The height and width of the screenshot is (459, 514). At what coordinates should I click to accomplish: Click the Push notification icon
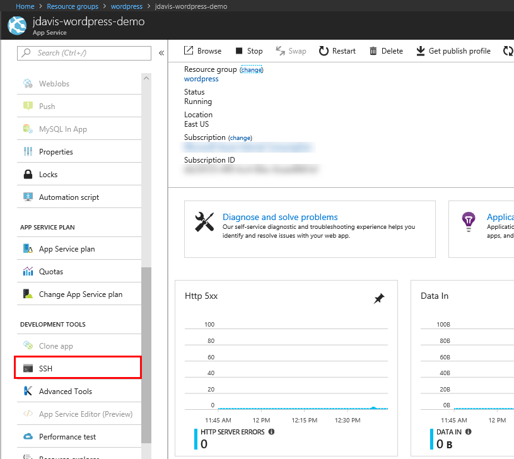[x=28, y=106]
